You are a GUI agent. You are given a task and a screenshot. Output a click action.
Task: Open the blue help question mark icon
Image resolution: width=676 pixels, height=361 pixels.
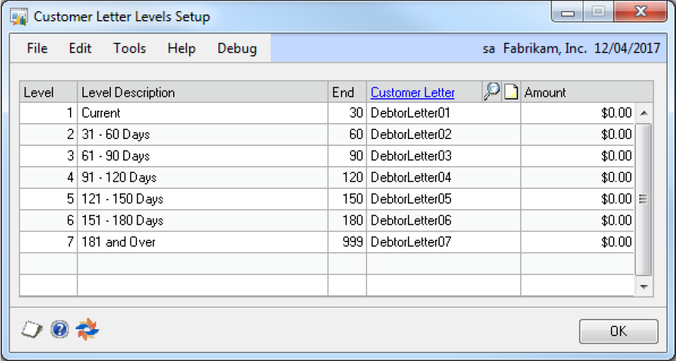click(x=60, y=330)
